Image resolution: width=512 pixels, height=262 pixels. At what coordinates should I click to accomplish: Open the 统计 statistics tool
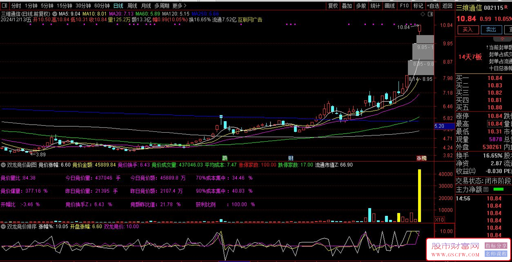click(x=375, y=6)
